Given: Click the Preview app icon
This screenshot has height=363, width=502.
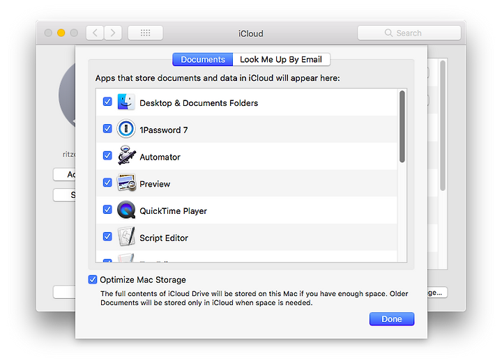Looking at the screenshot, I should (126, 183).
